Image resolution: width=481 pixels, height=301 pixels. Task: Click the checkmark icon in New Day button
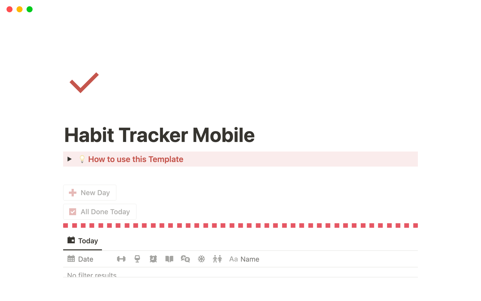point(72,211)
